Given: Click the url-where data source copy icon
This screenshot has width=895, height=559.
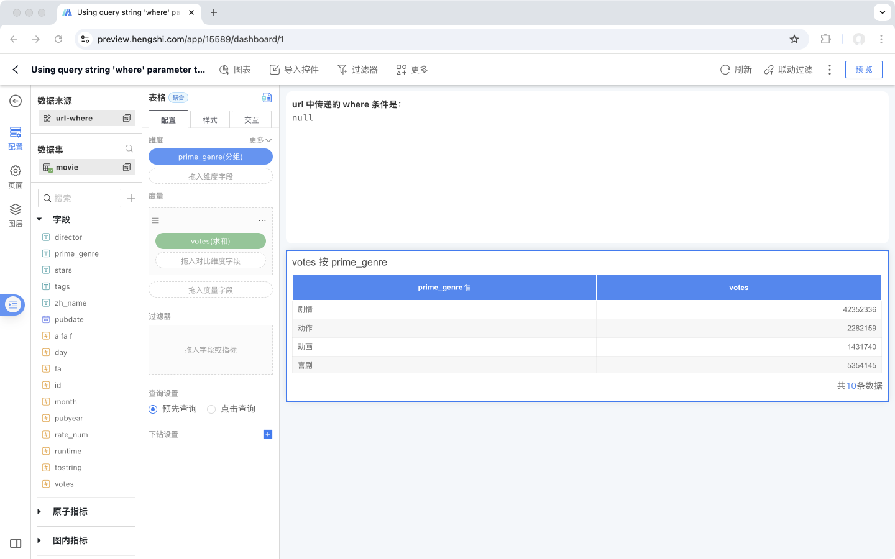Looking at the screenshot, I should pyautogui.click(x=127, y=118).
